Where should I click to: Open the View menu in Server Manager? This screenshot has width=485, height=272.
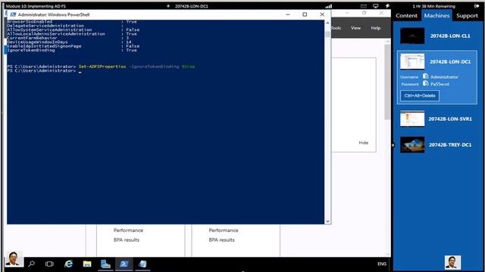355,28
